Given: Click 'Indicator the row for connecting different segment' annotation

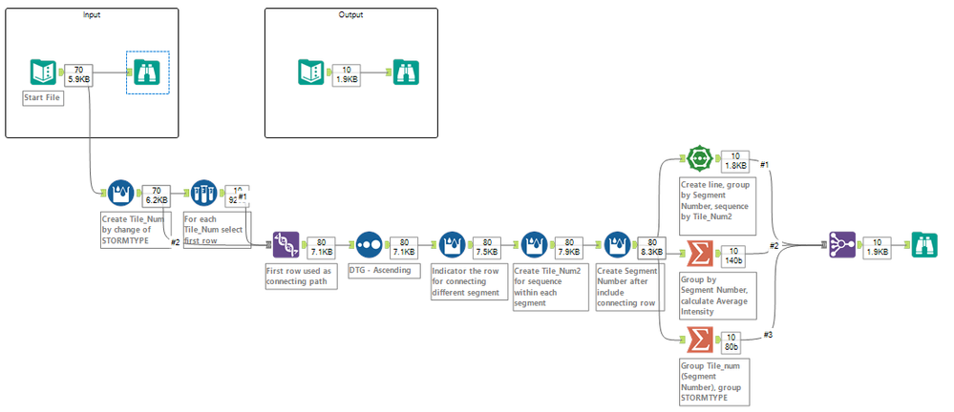Looking at the screenshot, I should (x=469, y=281).
